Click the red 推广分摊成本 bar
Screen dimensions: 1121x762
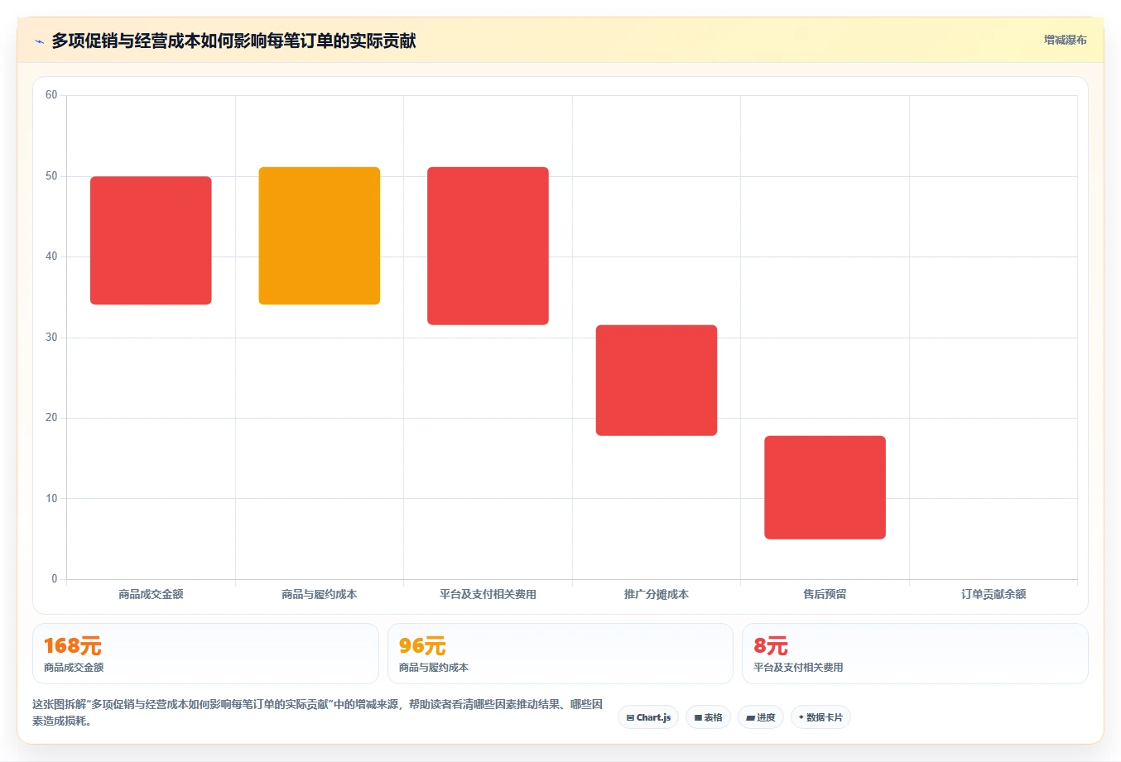(x=657, y=381)
